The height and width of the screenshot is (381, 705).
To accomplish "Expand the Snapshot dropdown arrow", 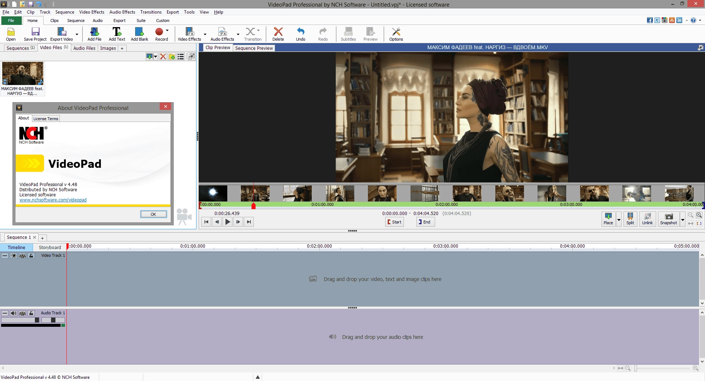I will coord(683,219).
